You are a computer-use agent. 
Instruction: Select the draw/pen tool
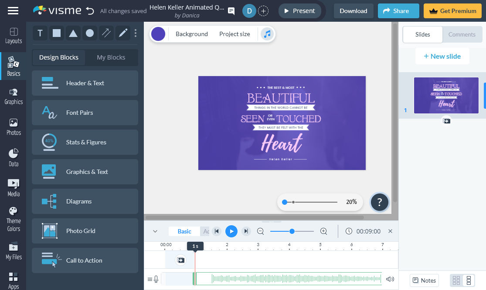pyautogui.click(x=122, y=33)
